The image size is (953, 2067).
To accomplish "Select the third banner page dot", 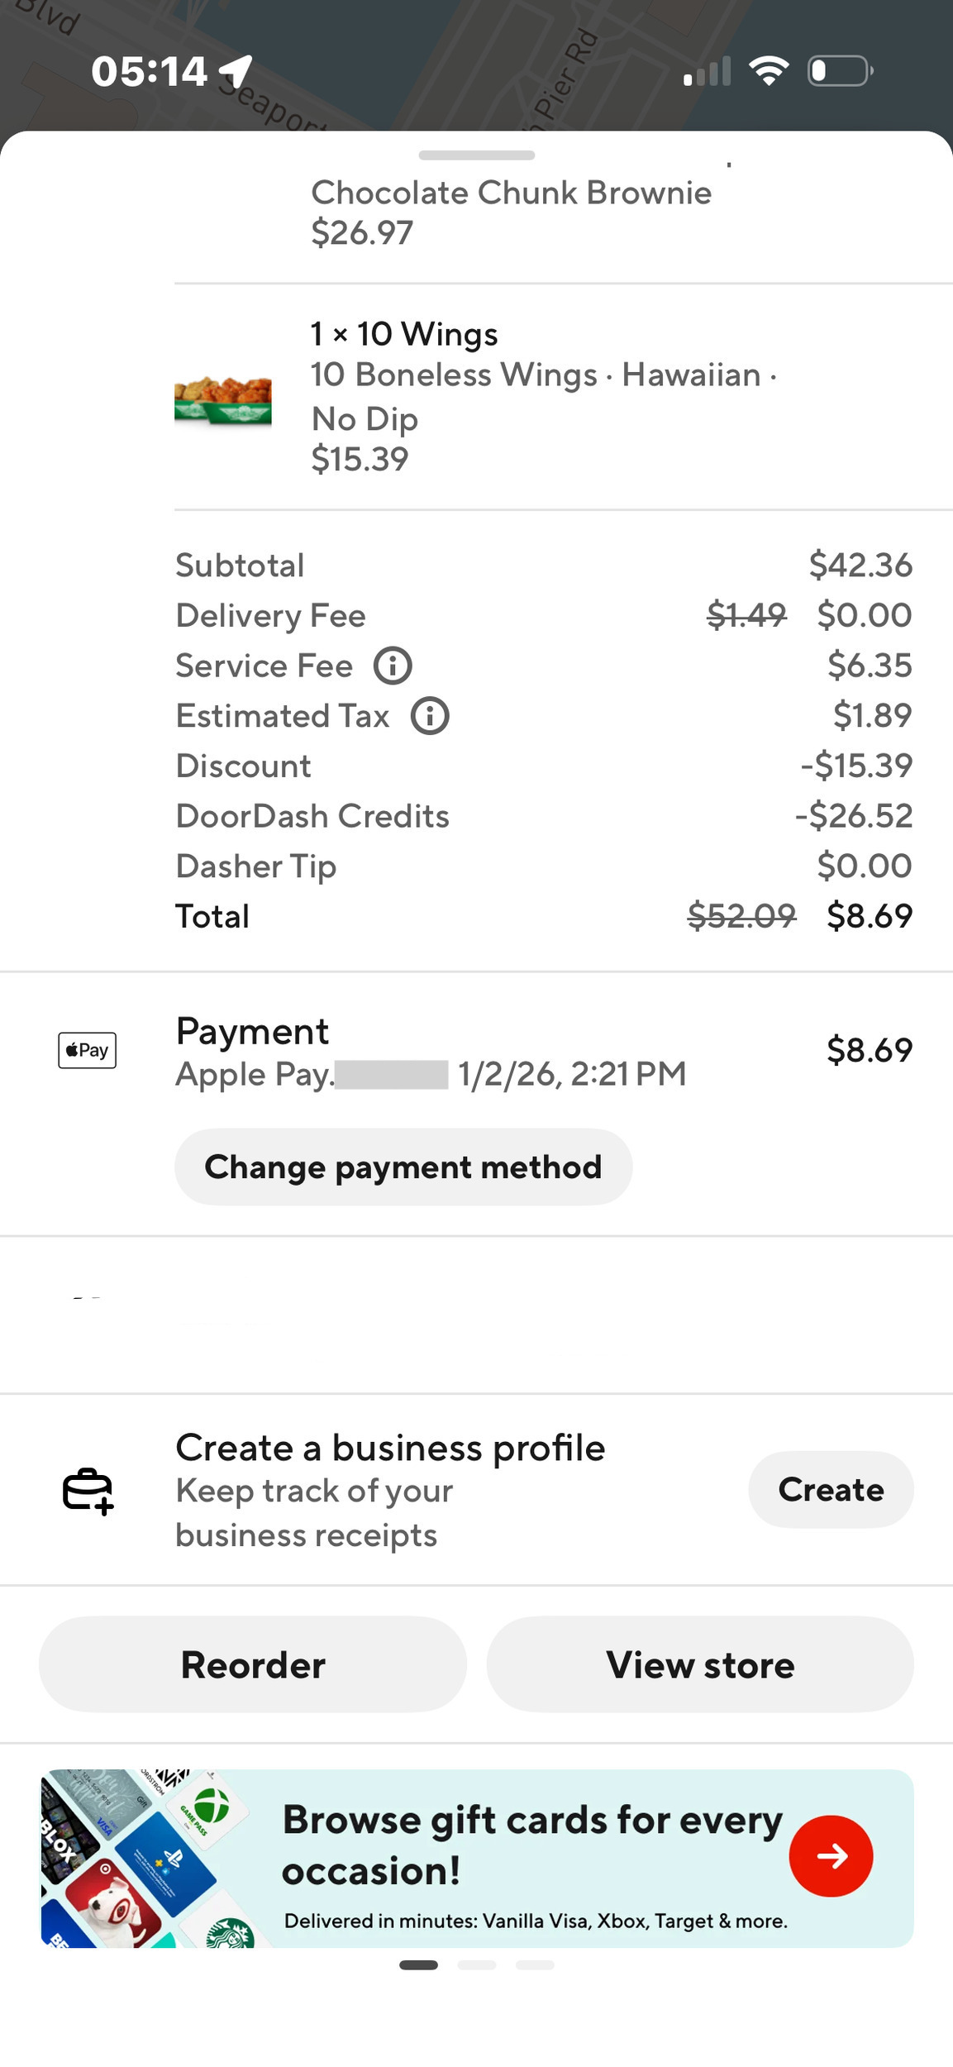I will (535, 1964).
